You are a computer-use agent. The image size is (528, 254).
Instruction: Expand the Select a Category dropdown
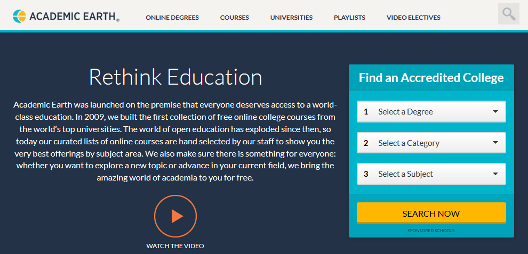pyautogui.click(x=431, y=143)
